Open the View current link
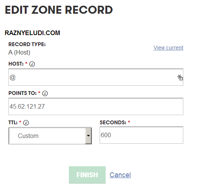 pos(168,48)
